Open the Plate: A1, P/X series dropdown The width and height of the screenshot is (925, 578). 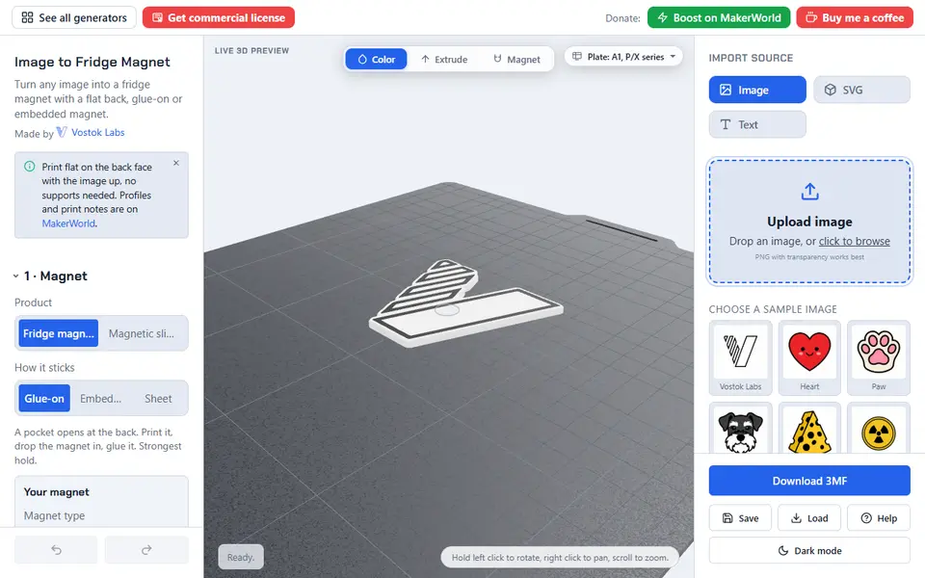click(623, 57)
